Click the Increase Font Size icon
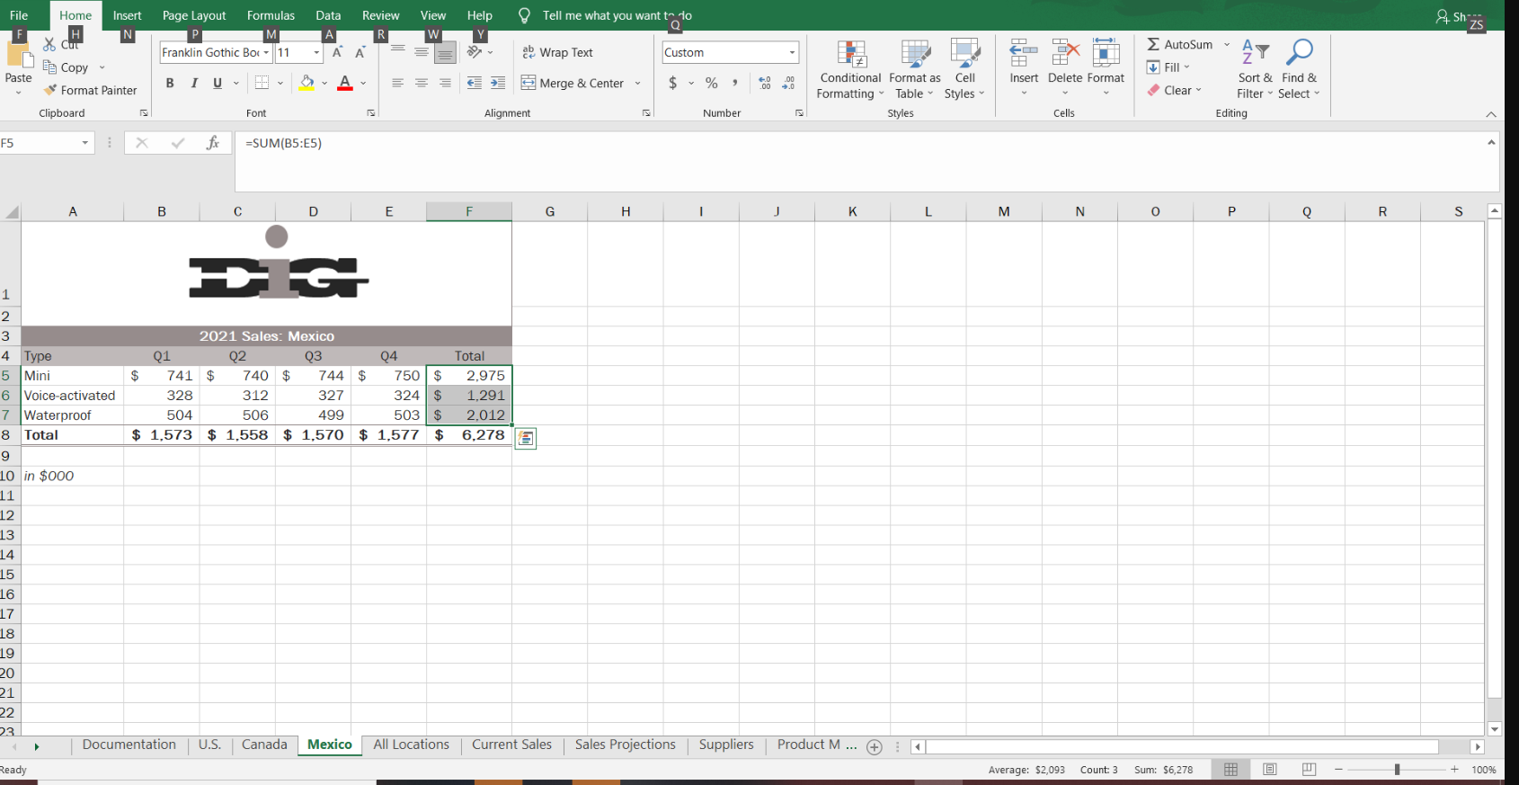 click(x=337, y=53)
